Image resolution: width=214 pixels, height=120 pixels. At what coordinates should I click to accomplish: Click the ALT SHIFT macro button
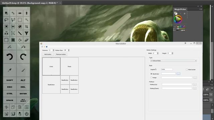click(x=23, y=100)
